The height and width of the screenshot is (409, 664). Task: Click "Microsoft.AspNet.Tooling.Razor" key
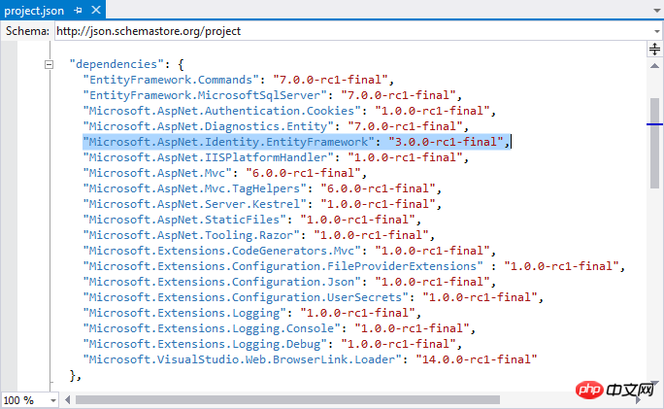191,235
